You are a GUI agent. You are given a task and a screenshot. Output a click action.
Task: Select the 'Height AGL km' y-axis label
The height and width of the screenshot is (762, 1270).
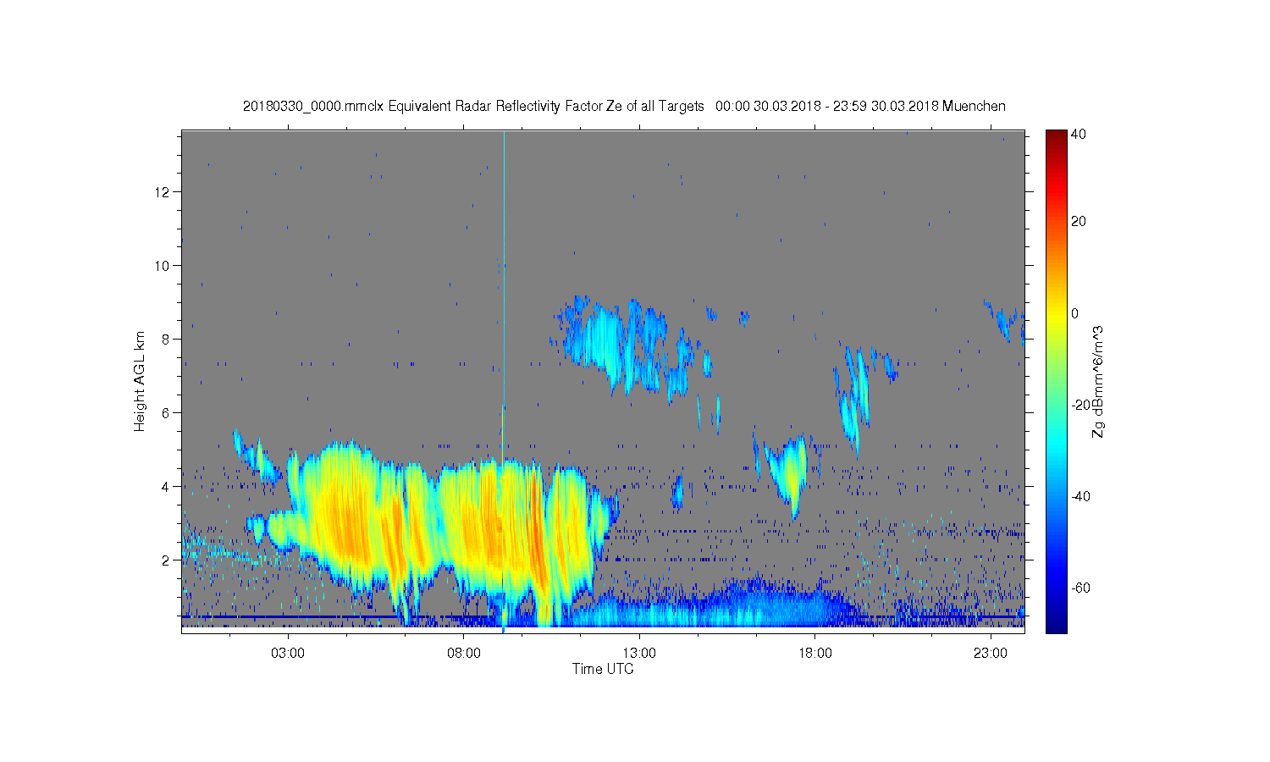point(140,381)
